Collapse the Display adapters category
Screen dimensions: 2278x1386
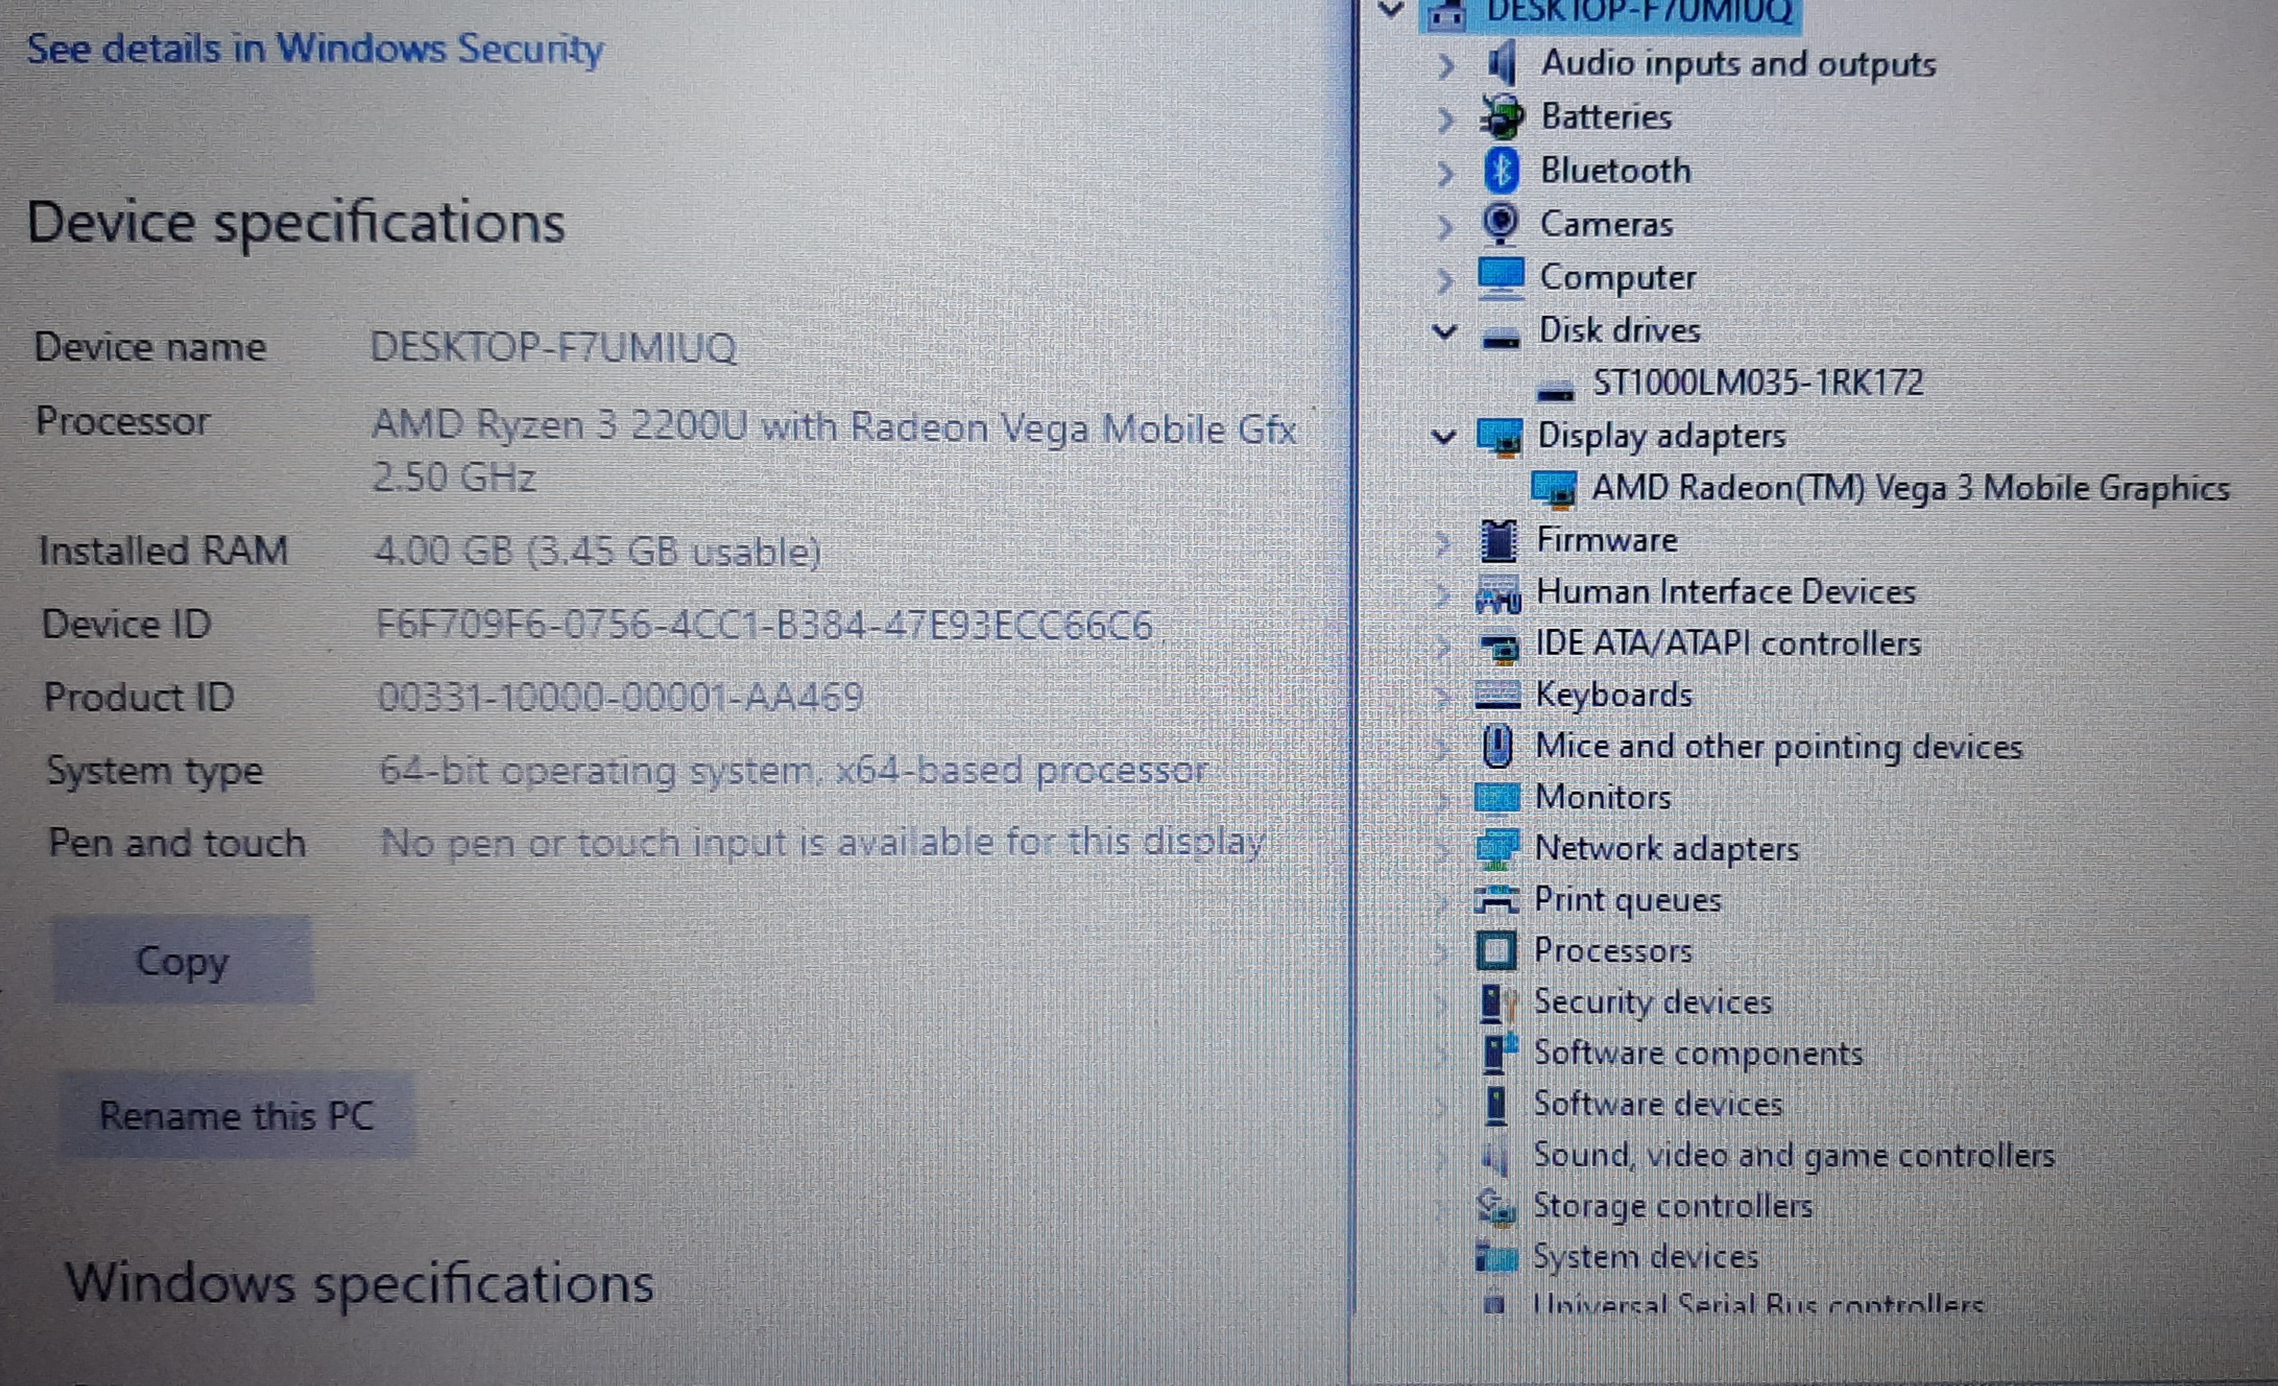(1445, 437)
